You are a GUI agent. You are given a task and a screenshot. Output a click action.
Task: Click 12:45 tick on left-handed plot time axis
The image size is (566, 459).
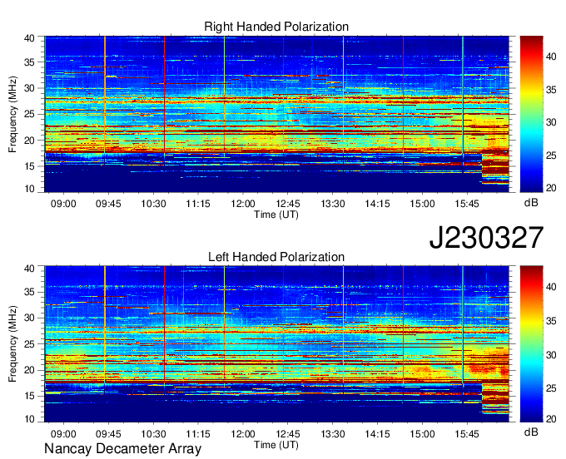(x=288, y=434)
